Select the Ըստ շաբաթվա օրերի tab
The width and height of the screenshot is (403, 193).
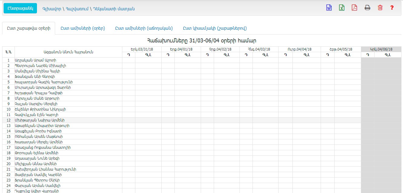[x=28, y=28]
